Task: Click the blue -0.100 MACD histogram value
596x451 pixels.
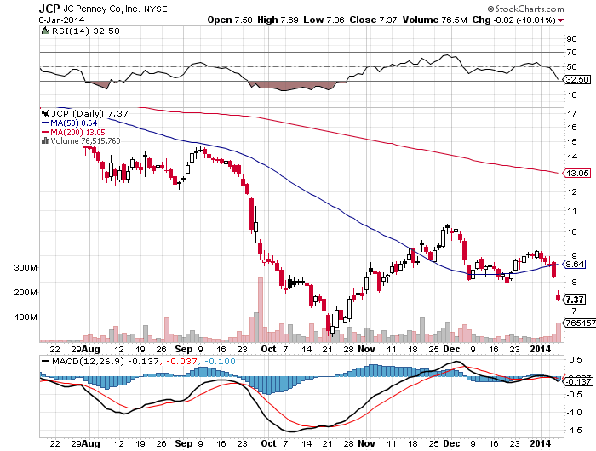Action: click(220, 361)
